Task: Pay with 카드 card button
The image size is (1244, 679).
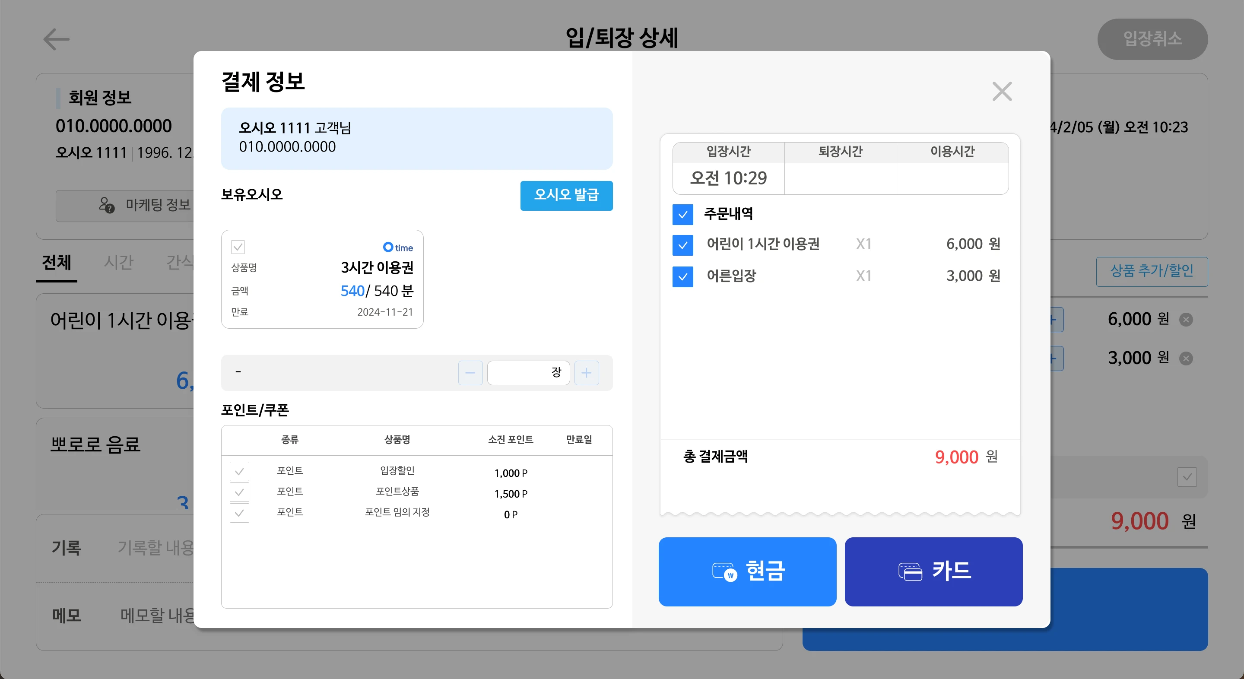Action: 933,571
